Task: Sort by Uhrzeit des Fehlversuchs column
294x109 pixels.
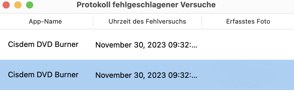Action: [x=147, y=22]
